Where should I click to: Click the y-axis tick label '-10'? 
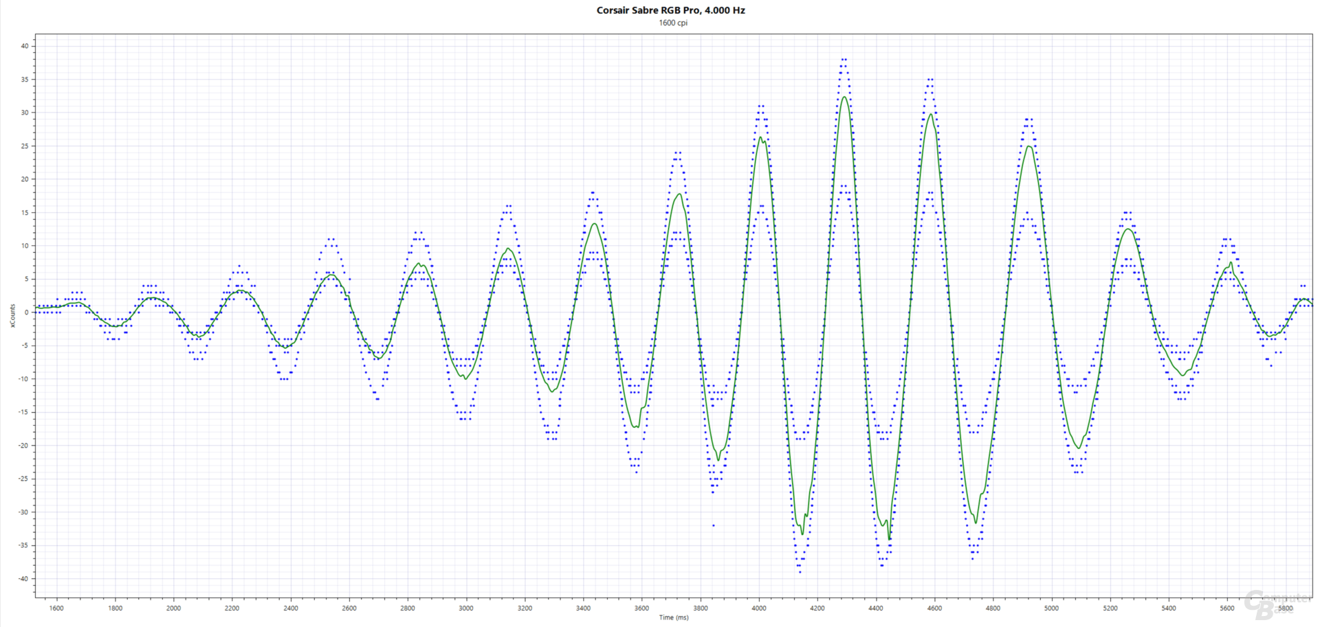point(23,379)
